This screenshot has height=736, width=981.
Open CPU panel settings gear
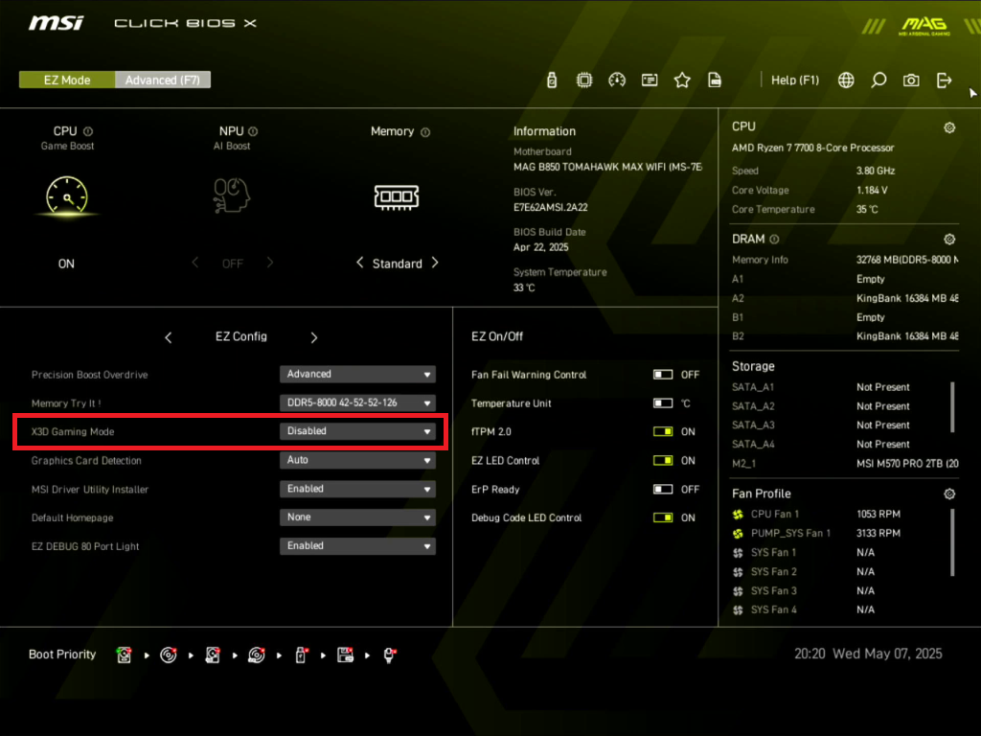[x=949, y=127]
